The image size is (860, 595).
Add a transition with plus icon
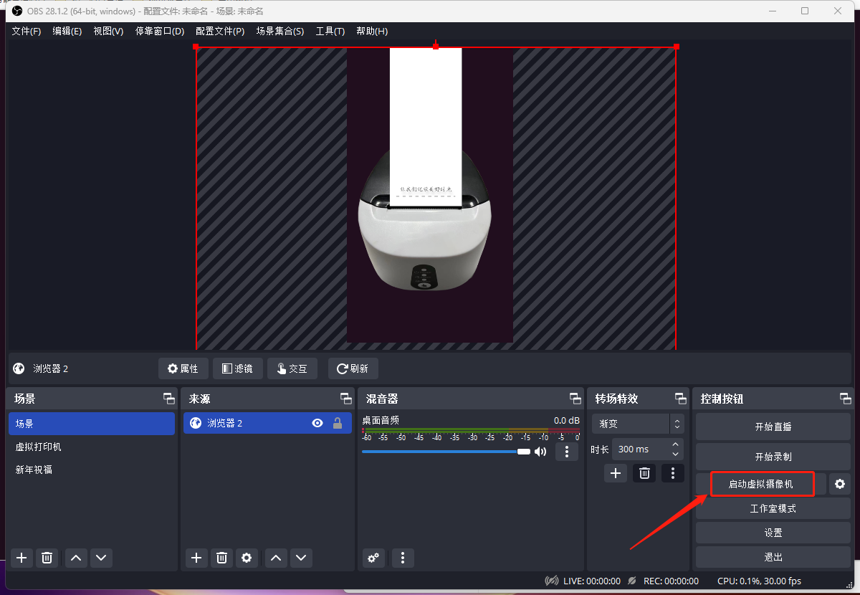(x=615, y=473)
